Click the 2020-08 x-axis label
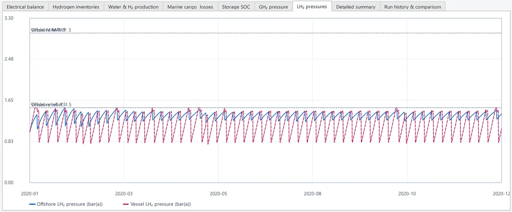Image resolution: width=512 pixels, height=212 pixels. coord(313,193)
